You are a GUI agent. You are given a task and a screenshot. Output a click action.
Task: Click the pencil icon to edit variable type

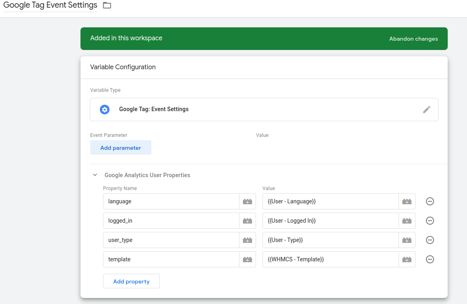pos(426,110)
